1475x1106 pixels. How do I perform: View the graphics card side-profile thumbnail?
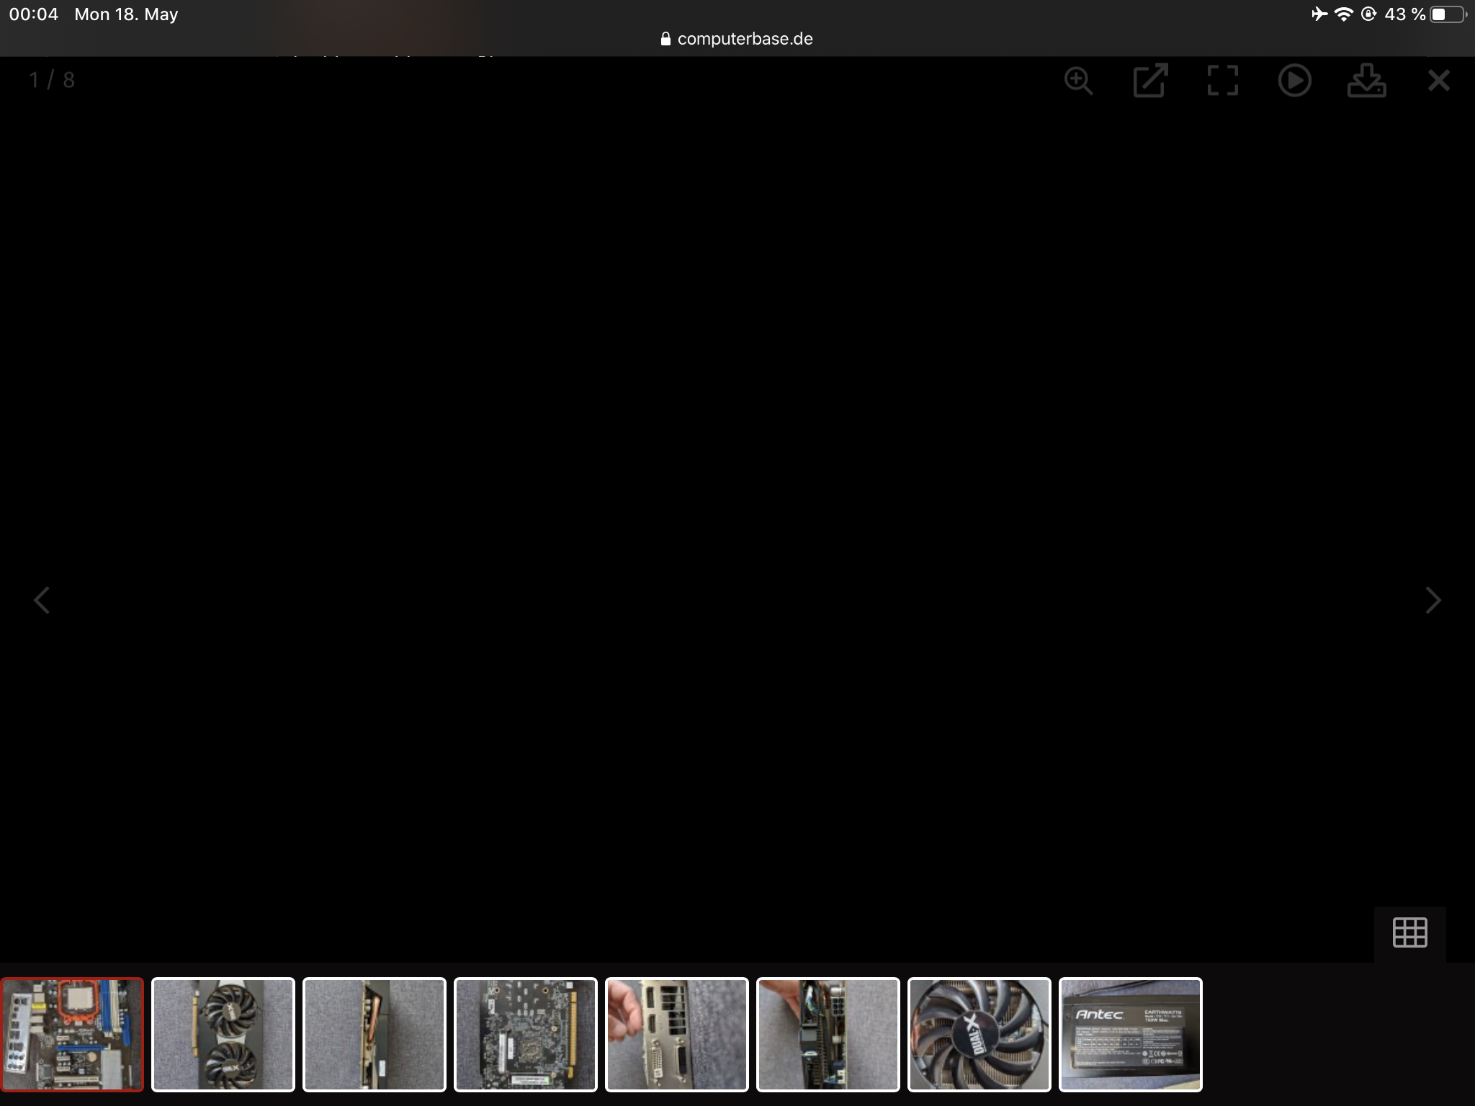coord(375,1034)
